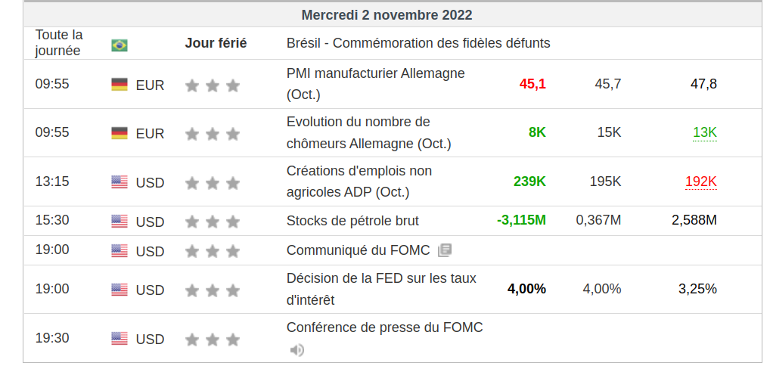Open Communiqué du FOMC event

(x=358, y=250)
